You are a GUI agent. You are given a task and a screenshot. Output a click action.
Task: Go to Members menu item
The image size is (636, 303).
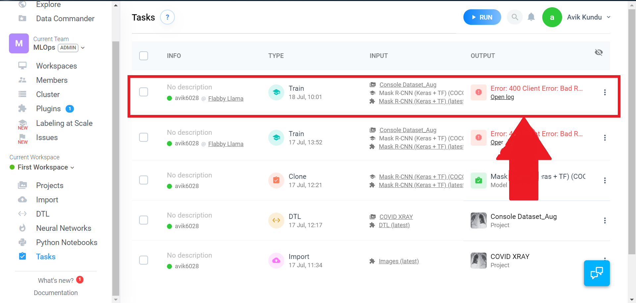(x=52, y=80)
